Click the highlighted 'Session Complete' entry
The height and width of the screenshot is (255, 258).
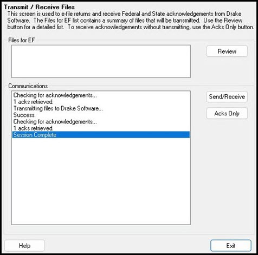(x=101, y=135)
